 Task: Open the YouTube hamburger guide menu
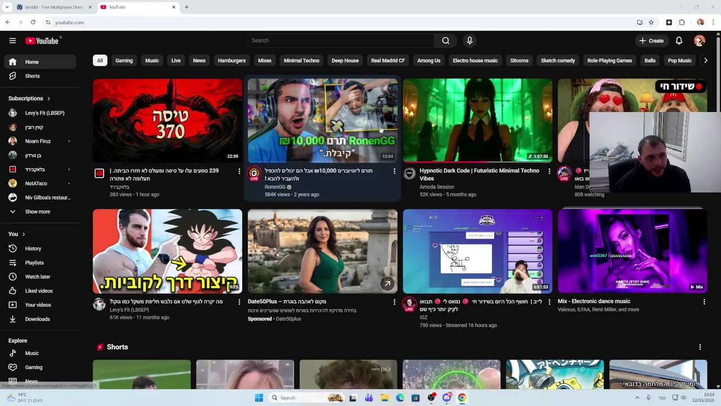(12, 41)
